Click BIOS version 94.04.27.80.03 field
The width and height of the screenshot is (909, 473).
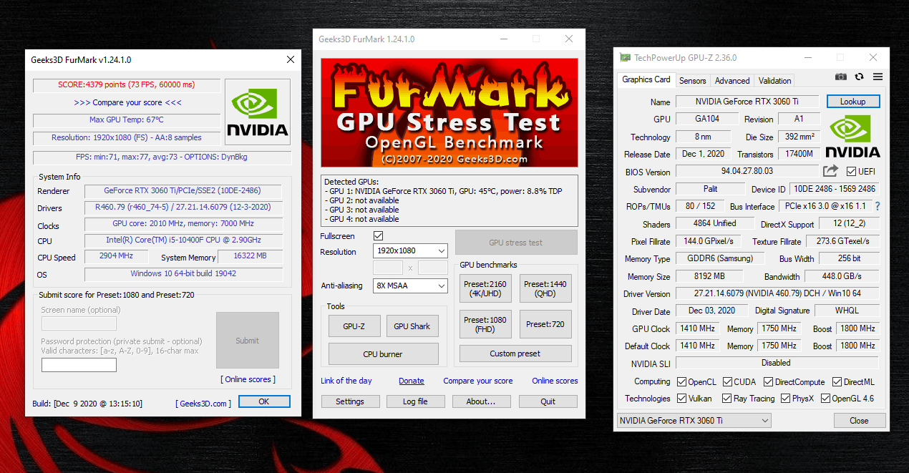point(747,172)
